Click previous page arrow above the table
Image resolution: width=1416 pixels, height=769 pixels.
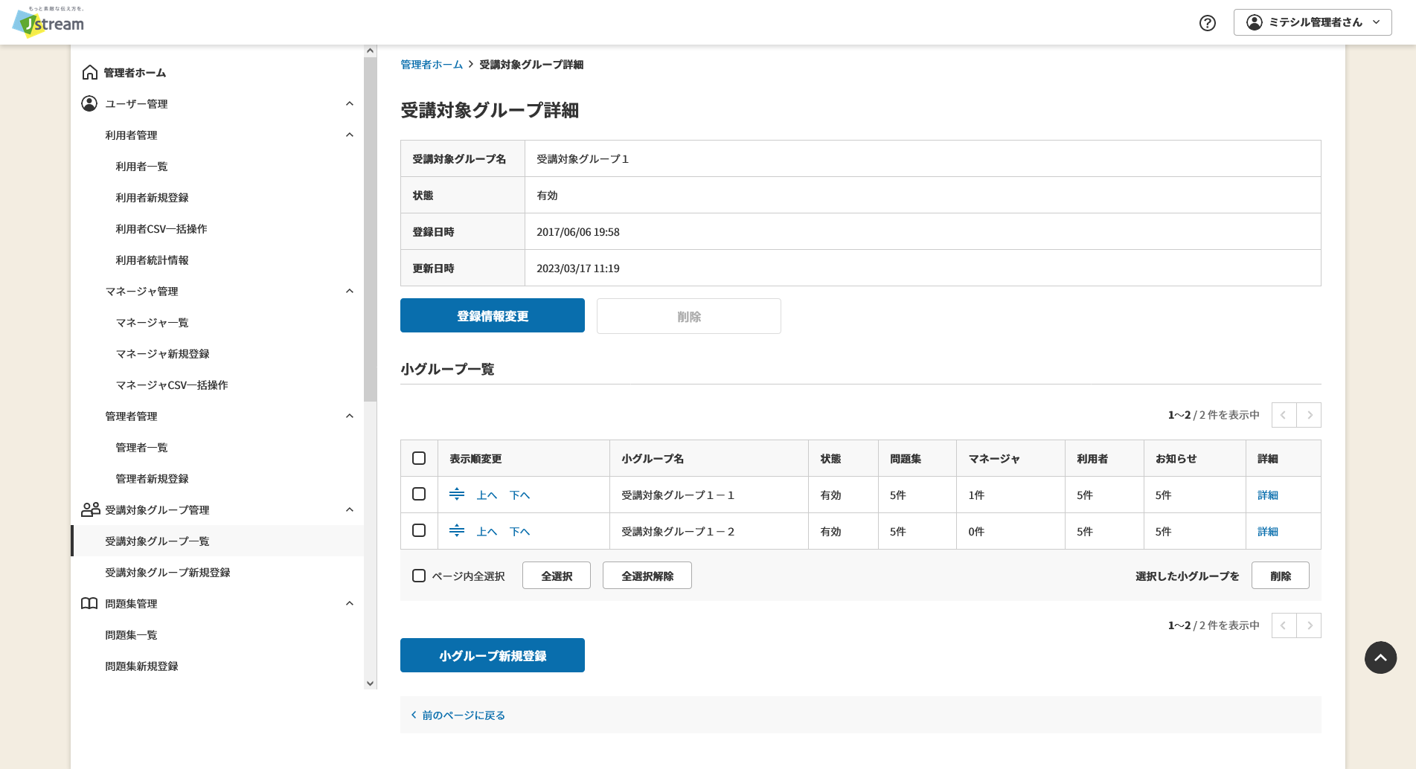[1284, 415]
